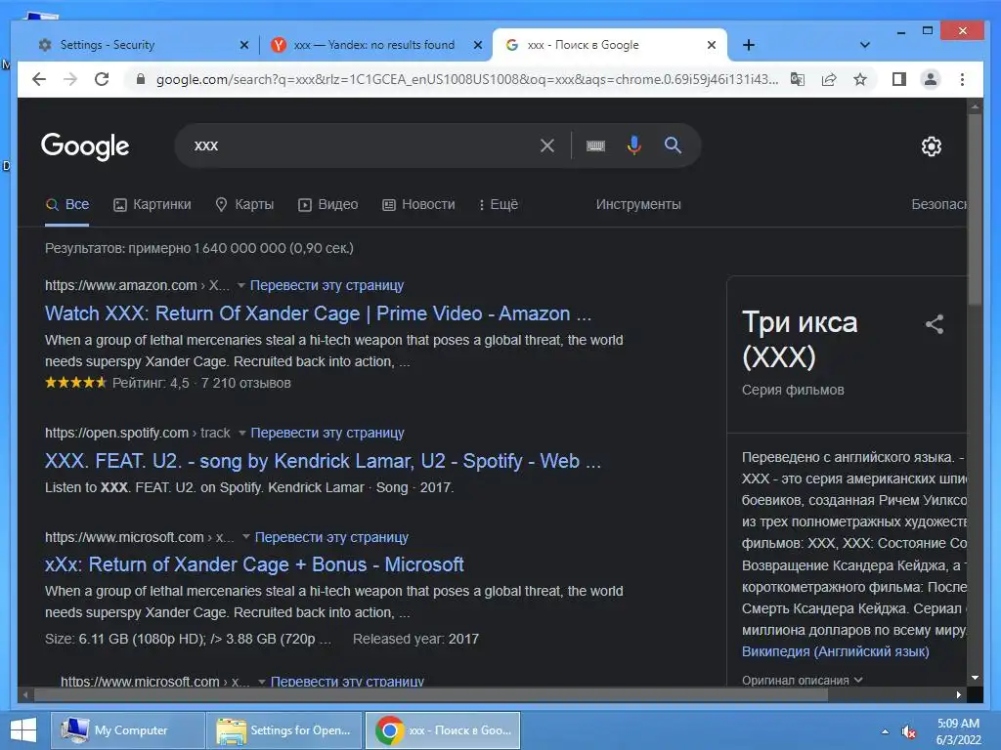Click scroll right arrow of horizontal scrollbar
The height and width of the screenshot is (750, 1001).
pos(958,695)
